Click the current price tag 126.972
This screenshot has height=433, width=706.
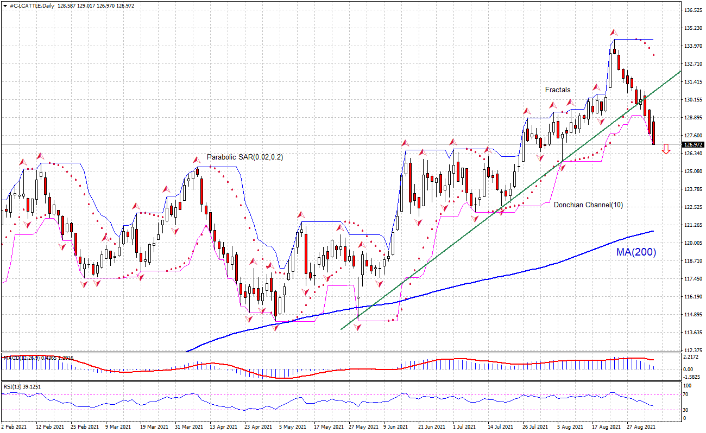pyautogui.click(x=694, y=145)
